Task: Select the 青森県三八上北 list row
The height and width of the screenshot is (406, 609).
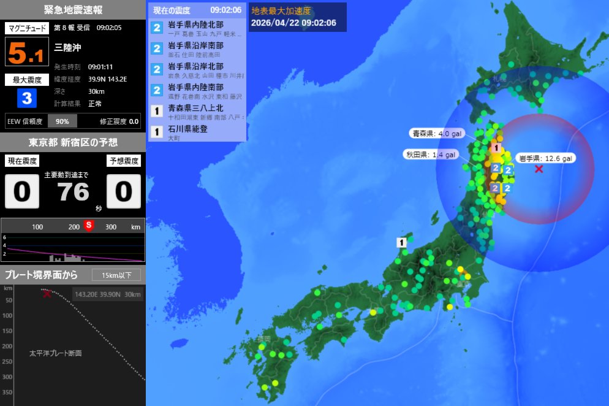Action: [197, 112]
